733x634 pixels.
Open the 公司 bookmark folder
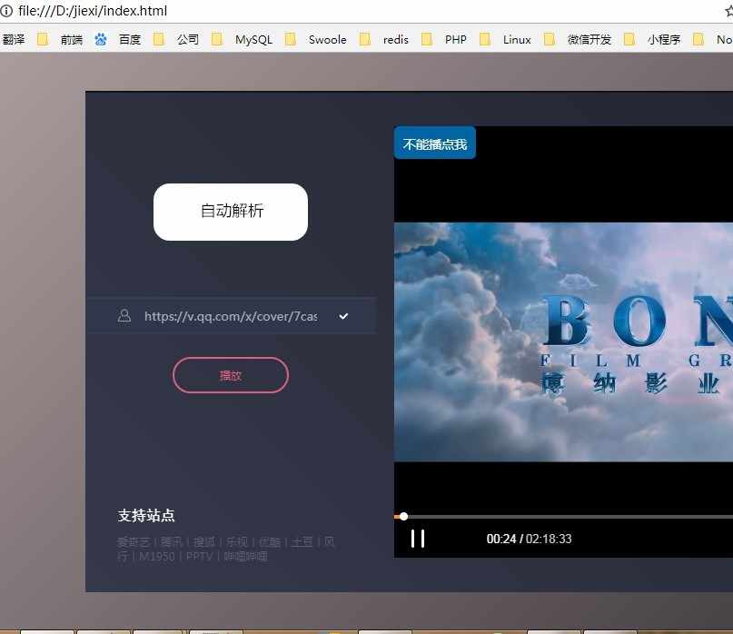(177, 39)
